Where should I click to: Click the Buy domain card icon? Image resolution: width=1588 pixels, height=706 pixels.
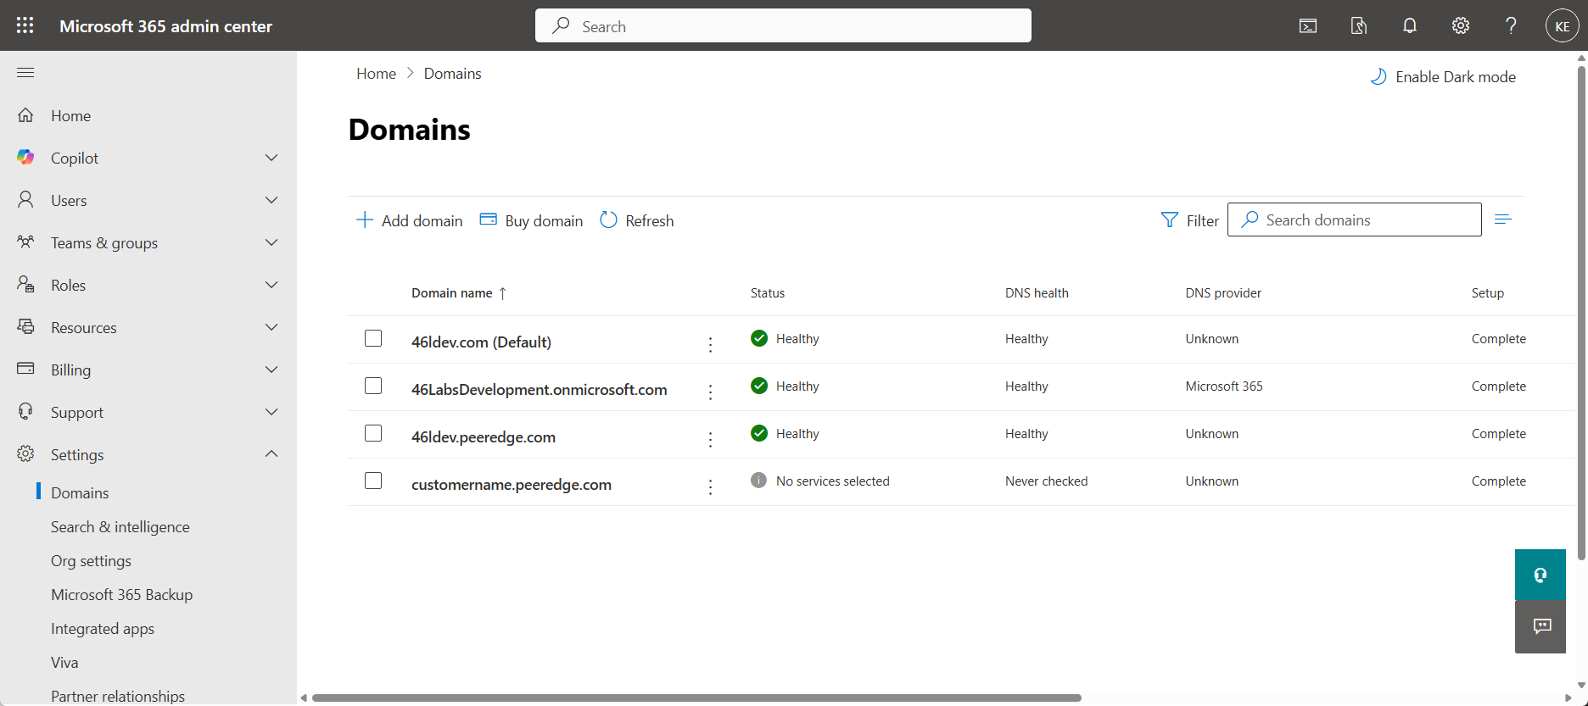pos(489,220)
